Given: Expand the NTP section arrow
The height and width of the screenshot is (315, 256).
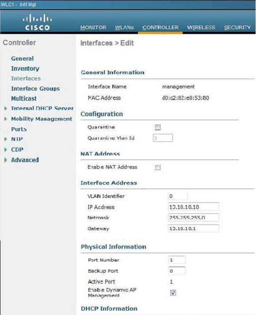Looking at the screenshot, I should pos(6,139).
